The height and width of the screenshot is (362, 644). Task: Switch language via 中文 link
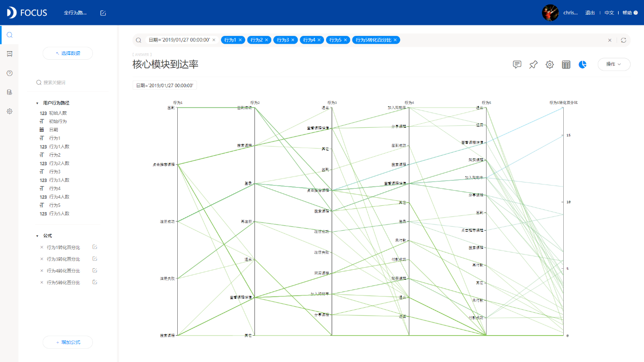pyautogui.click(x=609, y=13)
